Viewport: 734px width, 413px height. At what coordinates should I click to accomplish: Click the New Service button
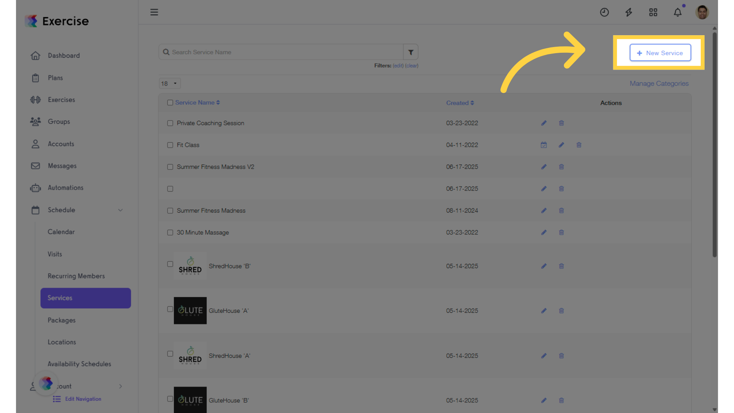[x=660, y=53]
